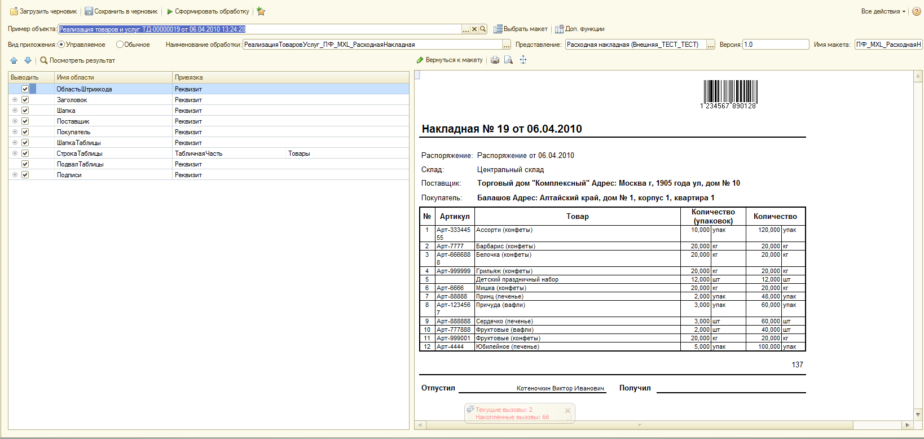Open the object via the magnifier icon
The width and height of the screenshot is (924, 439).
pyautogui.click(x=483, y=29)
